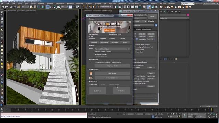The height and width of the screenshot is (123, 219).
Task: Toggle Force 2-Sided checkbox
Action: [136, 50]
